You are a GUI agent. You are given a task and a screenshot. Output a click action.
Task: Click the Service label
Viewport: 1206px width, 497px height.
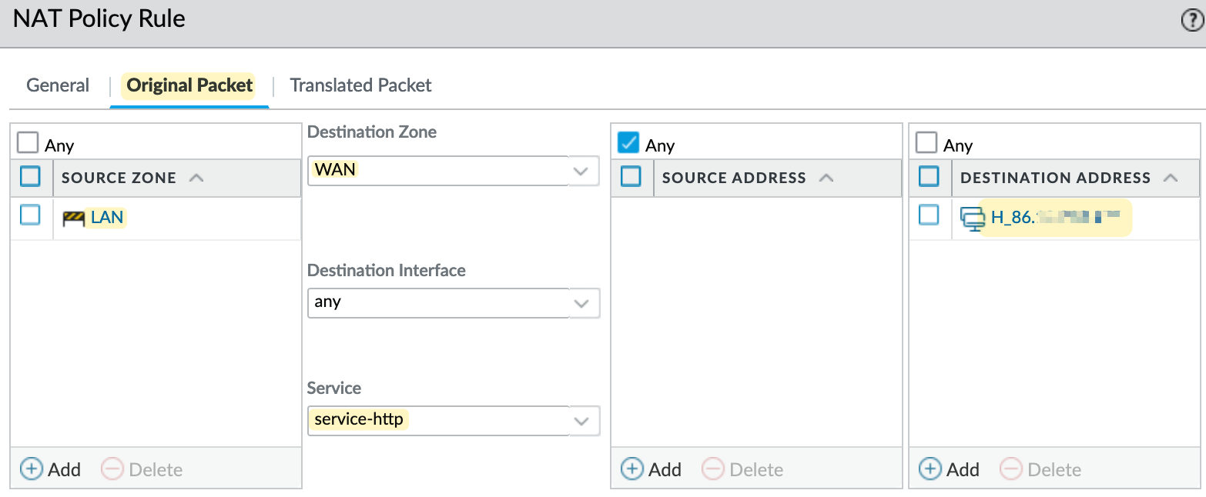[334, 388]
